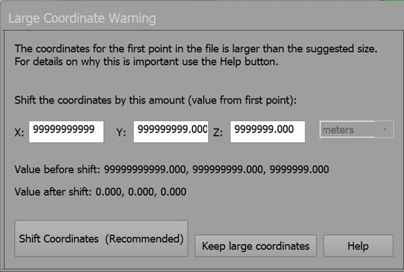Click the Y: label
Viewport: 404px width, 272px height.
(x=121, y=133)
